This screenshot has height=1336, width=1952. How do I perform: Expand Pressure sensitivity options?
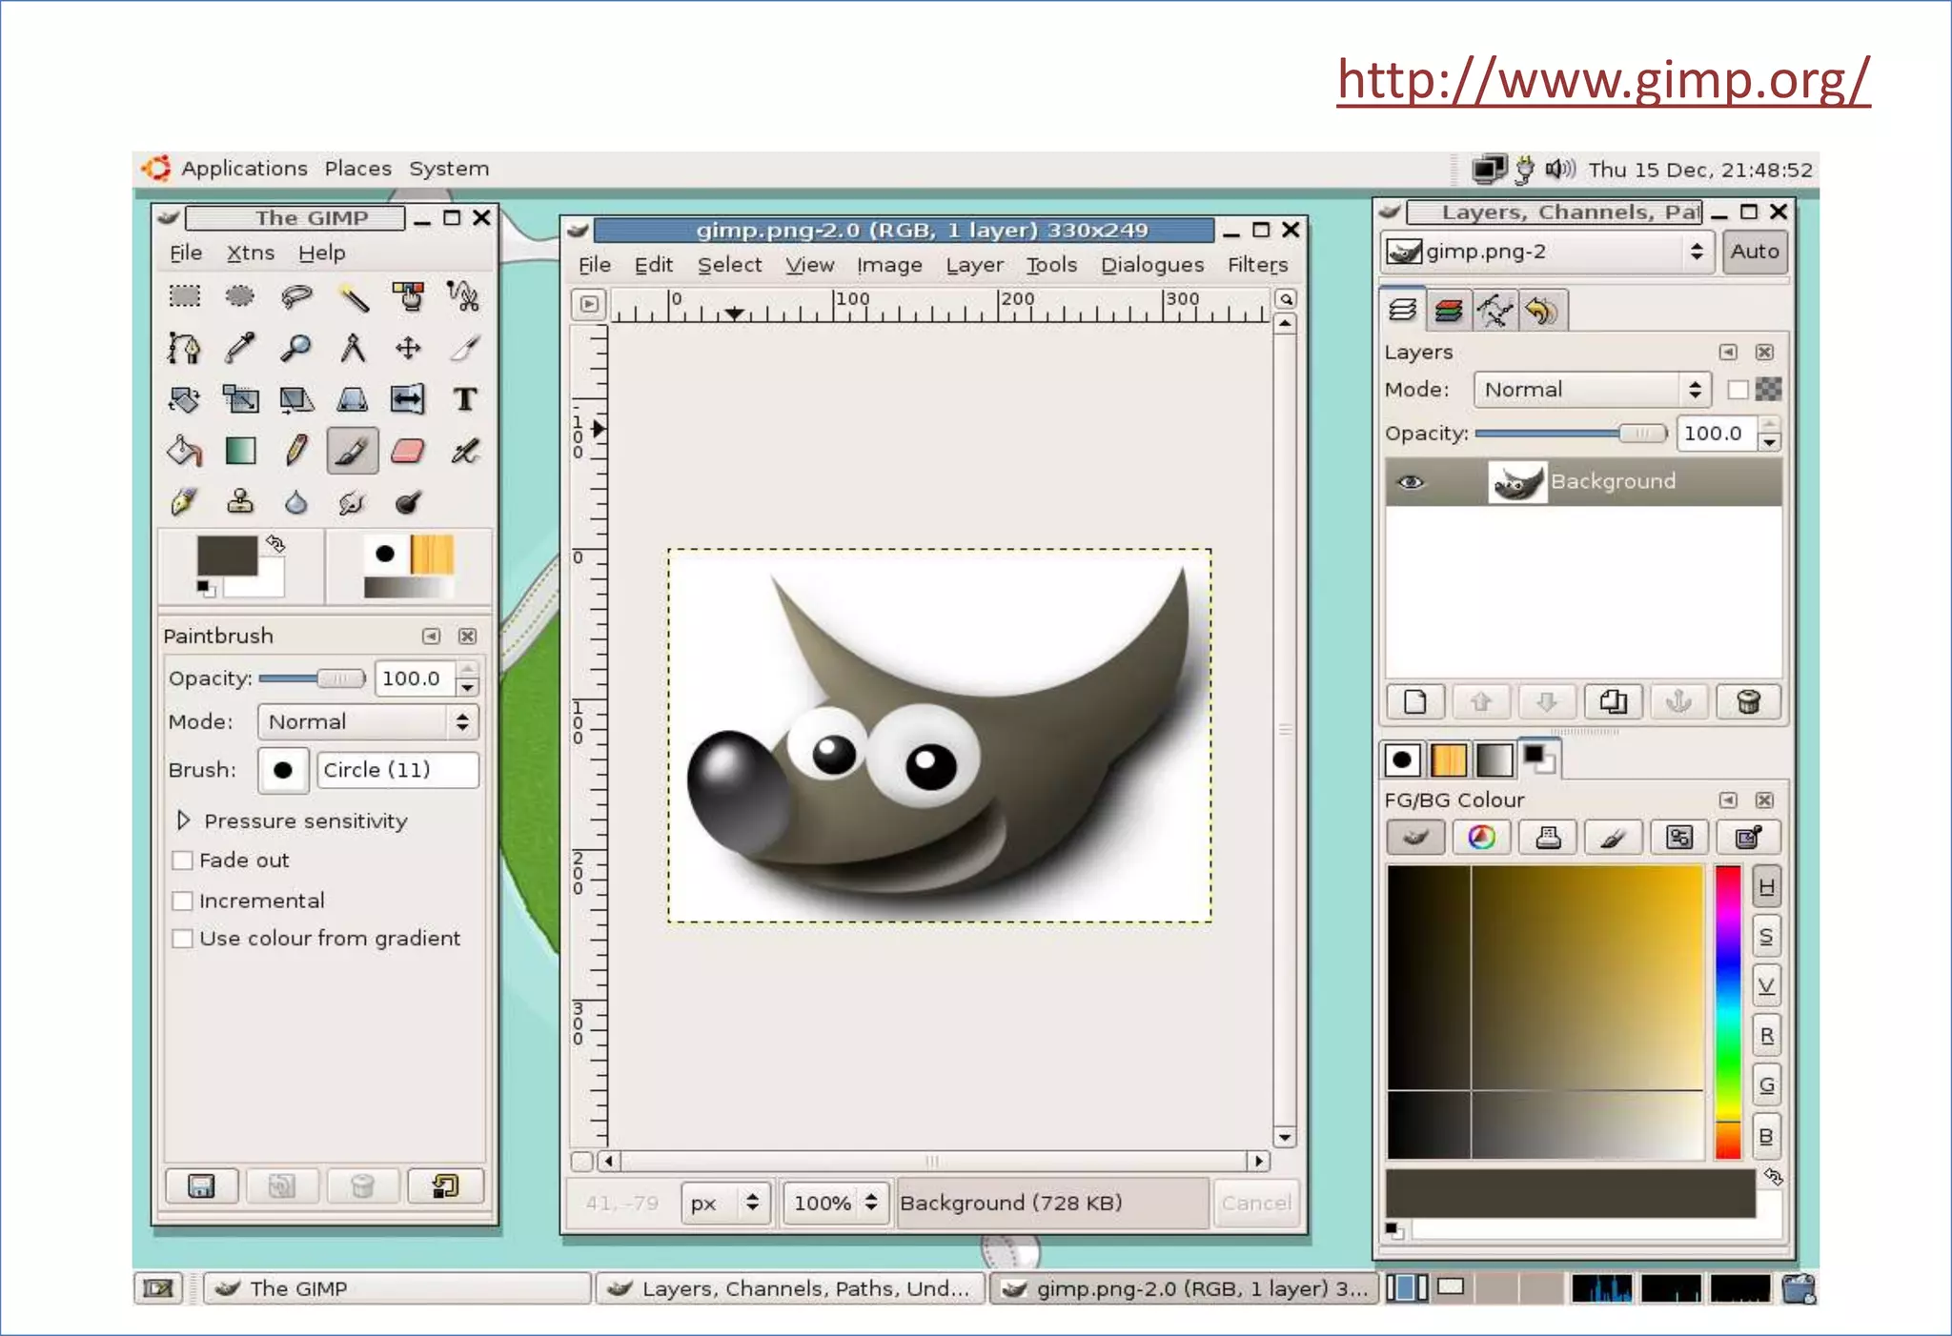(x=184, y=820)
